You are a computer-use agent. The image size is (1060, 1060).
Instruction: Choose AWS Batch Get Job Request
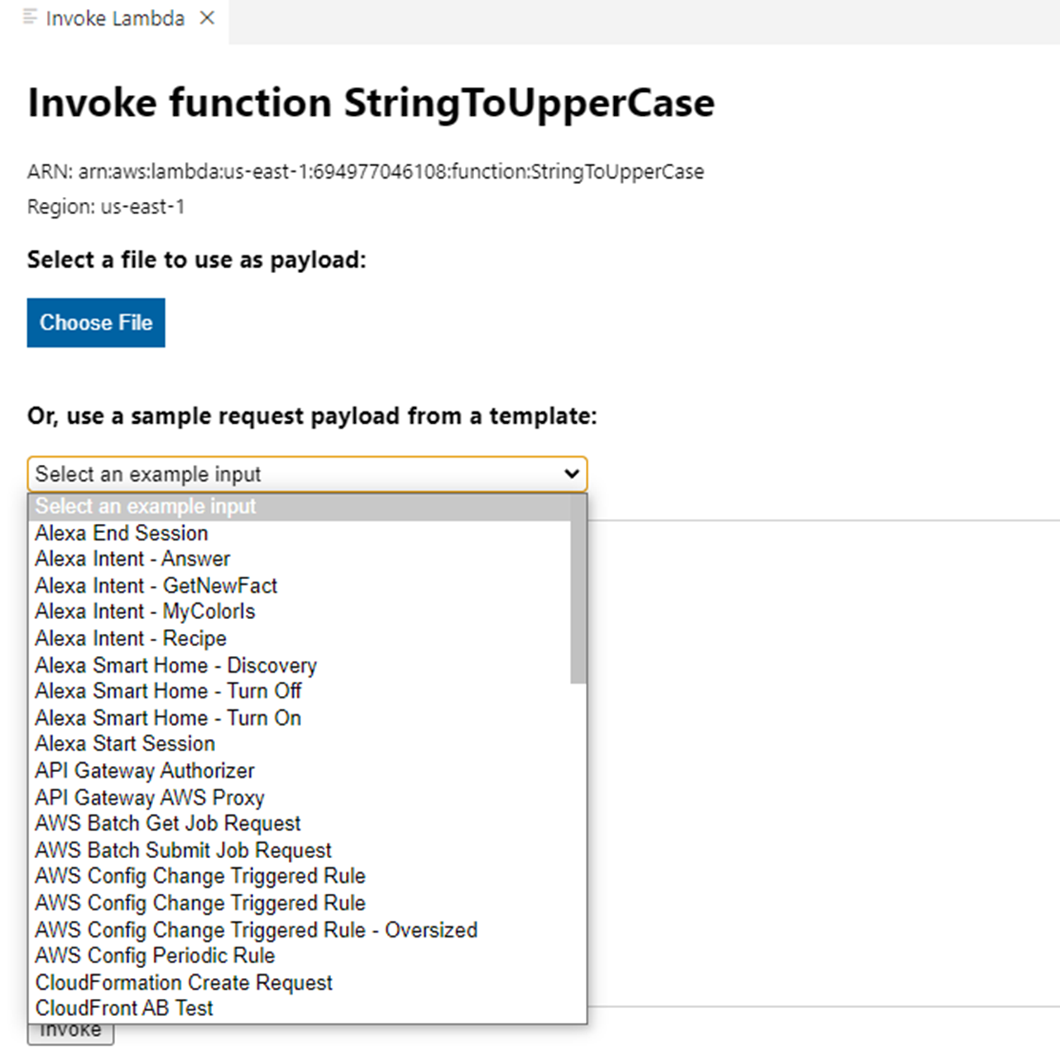pyautogui.click(x=300, y=823)
